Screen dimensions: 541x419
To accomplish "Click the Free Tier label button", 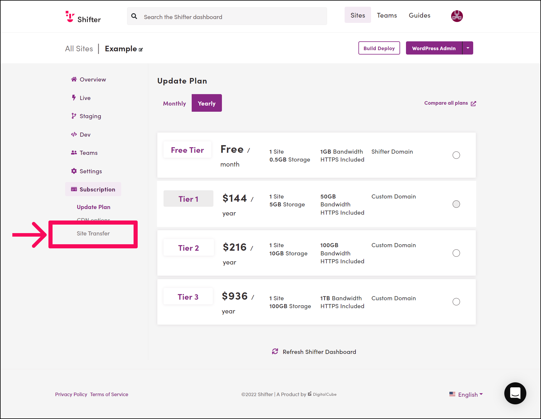I will click(188, 150).
